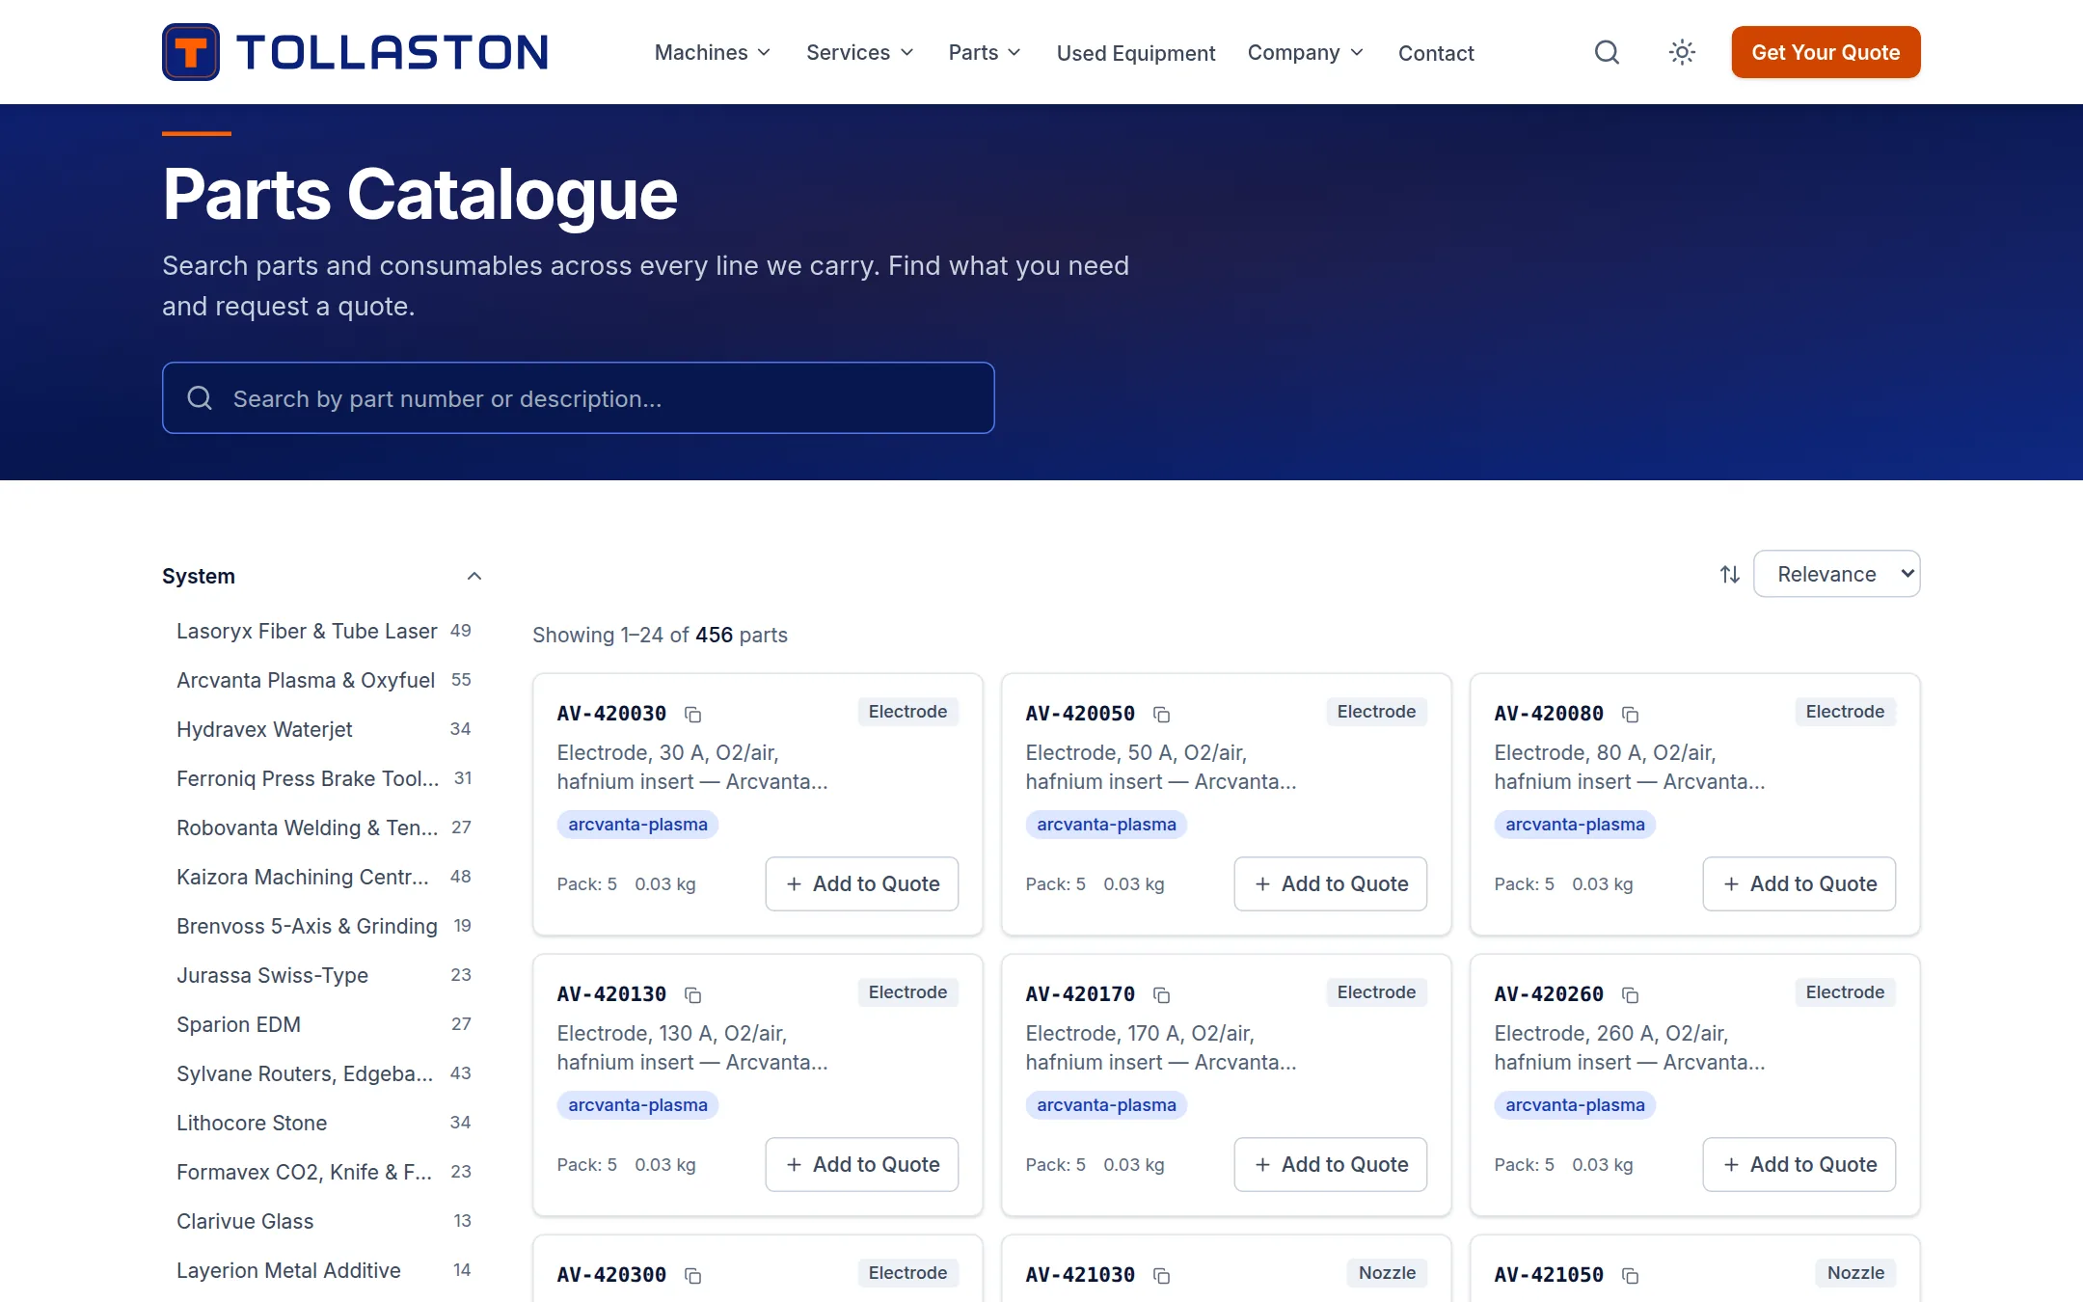Focus the part number search field
The height and width of the screenshot is (1302, 2083).
(579, 397)
